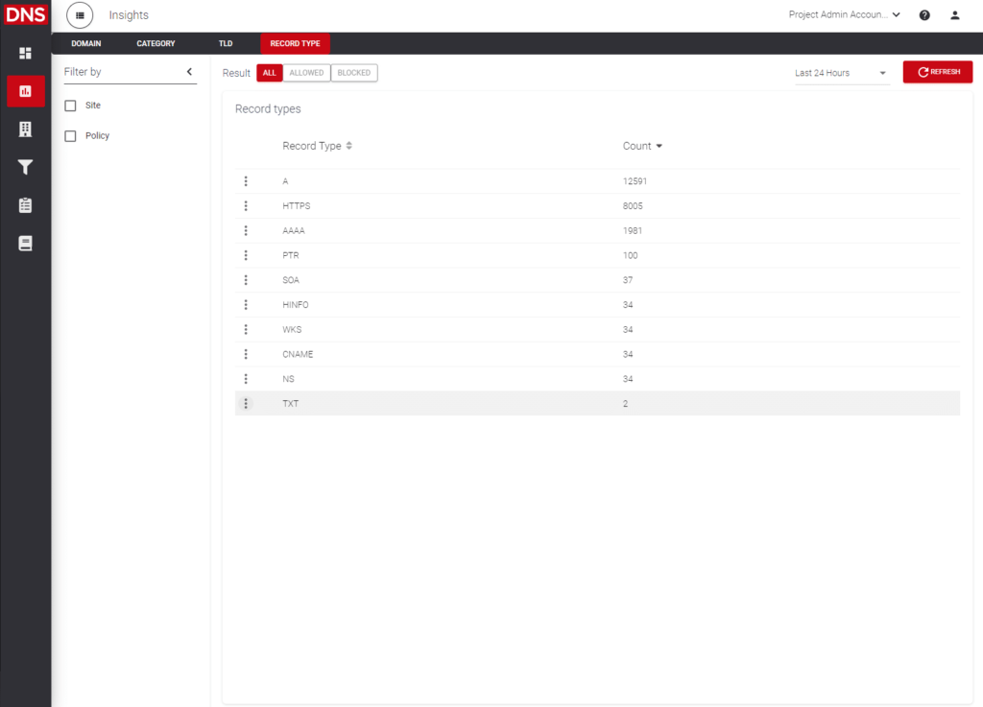Click the help question mark icon
The height and width of the screenshot is (707, 983).
point(924,15)
